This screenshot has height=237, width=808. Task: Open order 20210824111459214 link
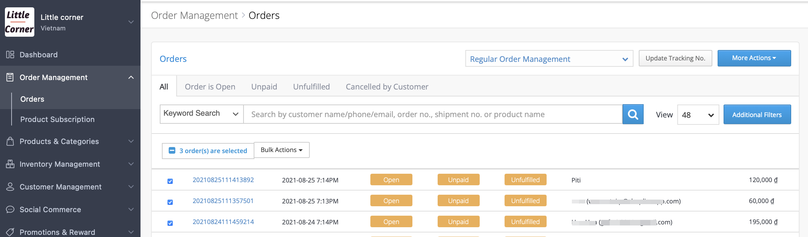(x=223, y=222)
